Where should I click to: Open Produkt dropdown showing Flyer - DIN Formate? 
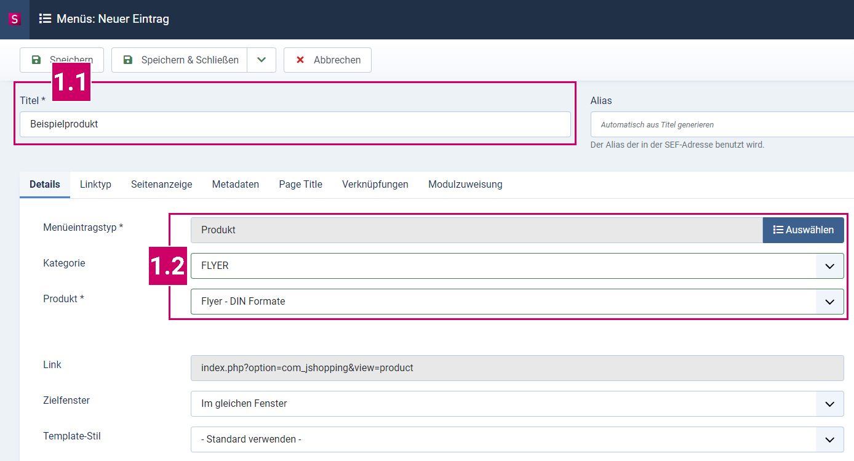click(x=517, y=302)
